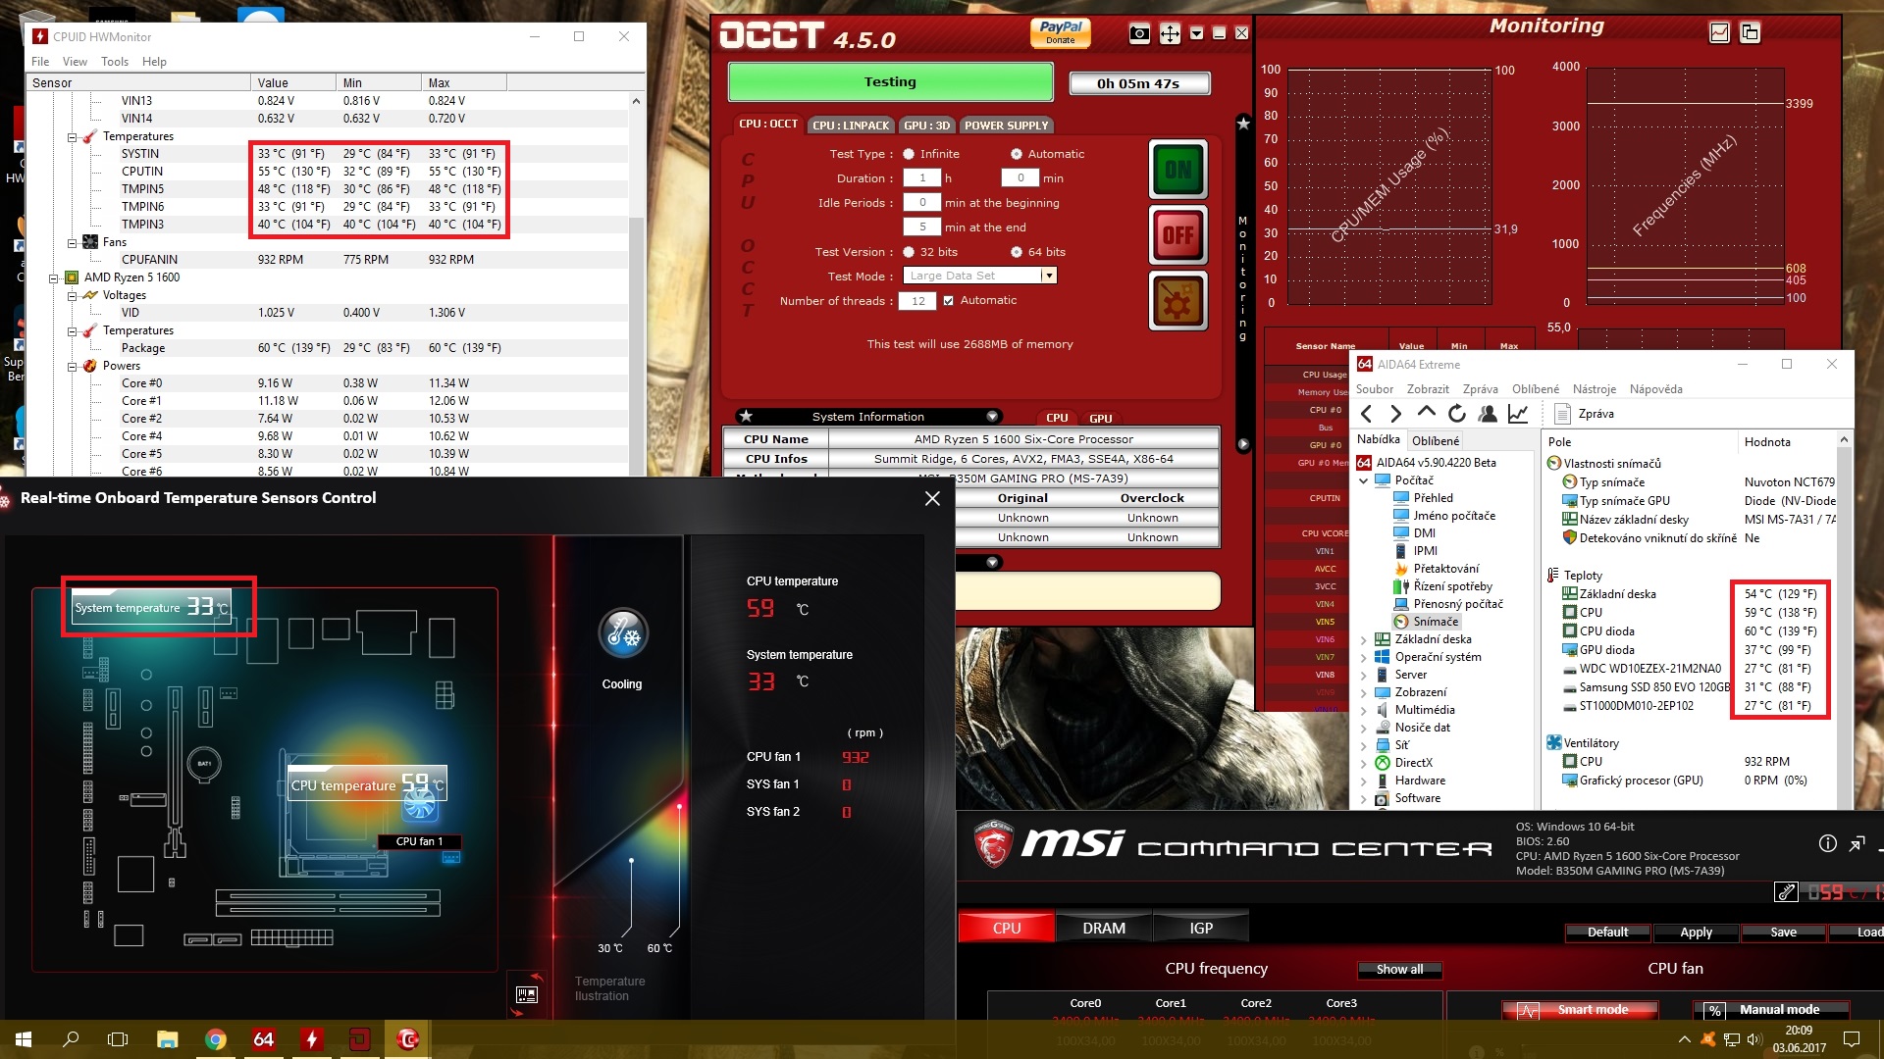
Task: Switch to Oblíbené tab in AIDA64
Action: tap(1436, 441)
